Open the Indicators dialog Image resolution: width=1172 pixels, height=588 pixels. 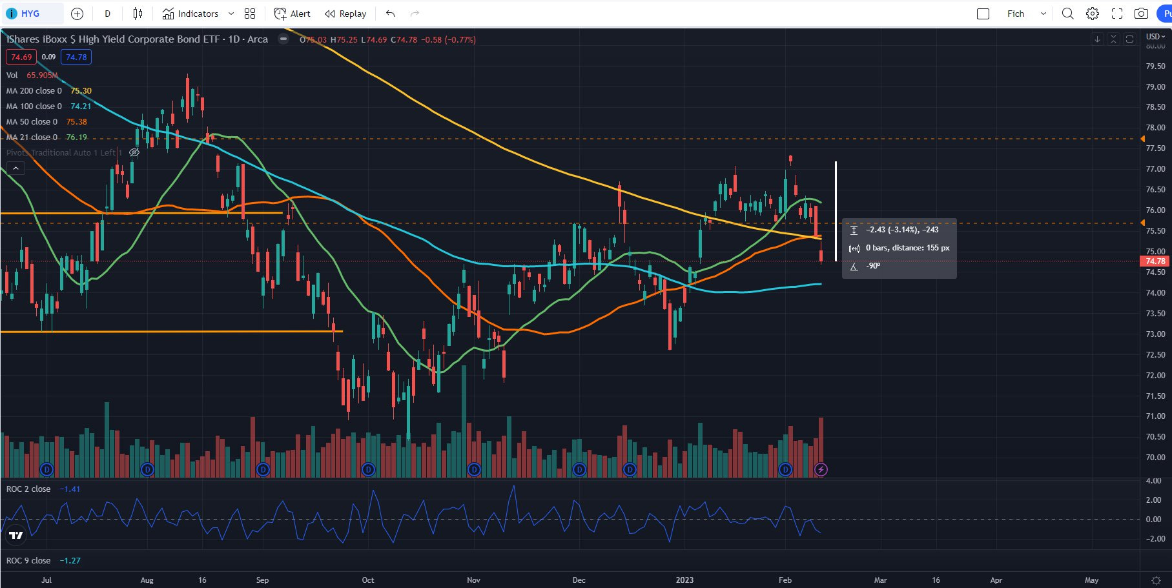tap(190, 14)
